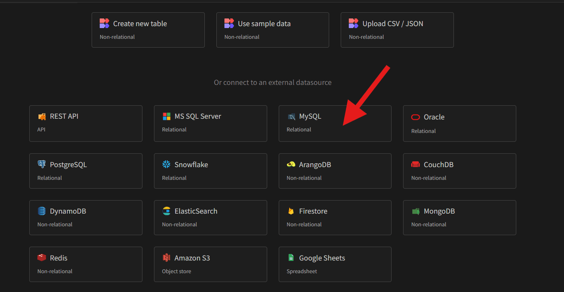Click the REST API label

64,116
